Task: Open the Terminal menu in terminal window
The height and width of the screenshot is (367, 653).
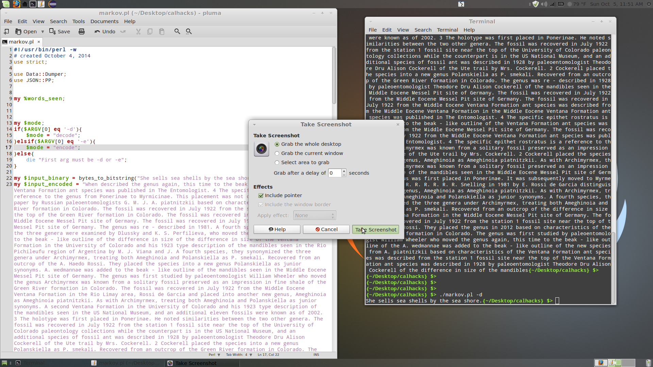Action: (447, 30)
